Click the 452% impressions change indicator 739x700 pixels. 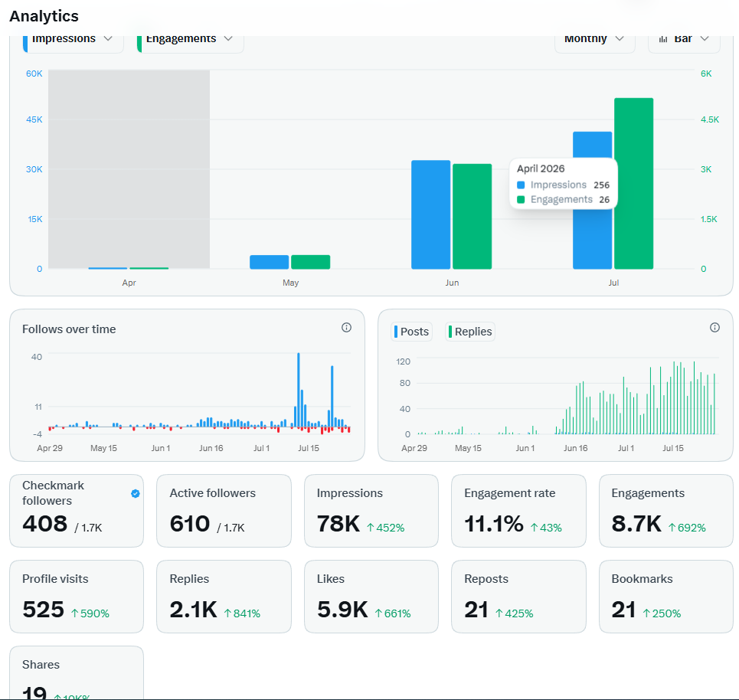385,528
